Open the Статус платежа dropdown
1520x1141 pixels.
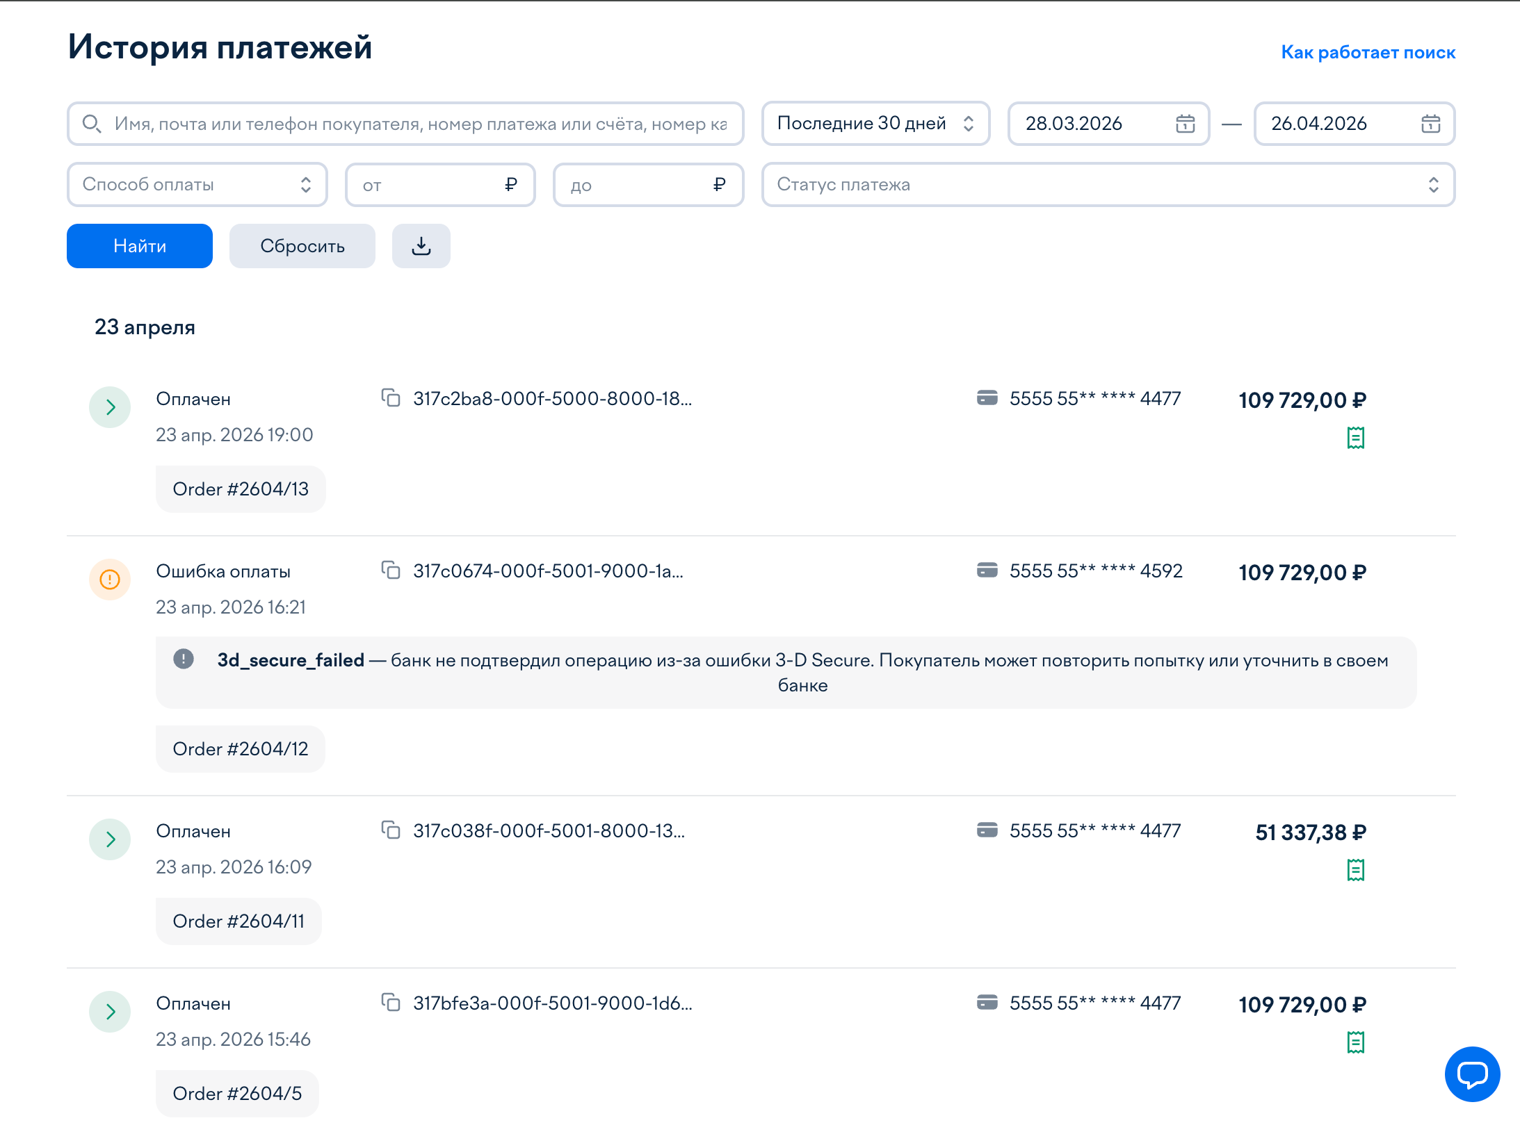(1108, 185)
